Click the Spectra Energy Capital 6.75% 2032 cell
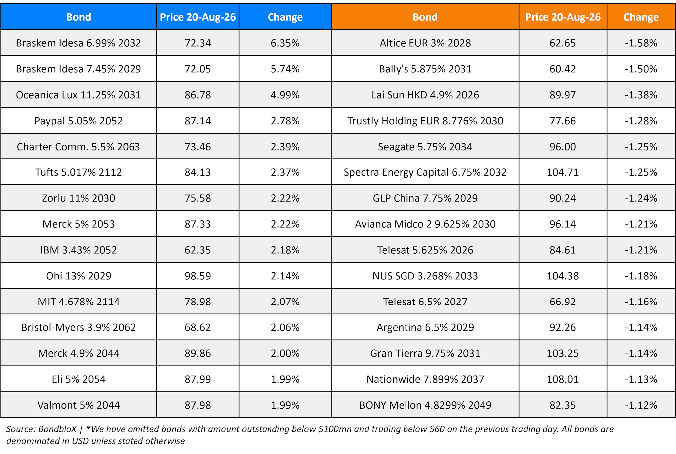 click(425, 172)
